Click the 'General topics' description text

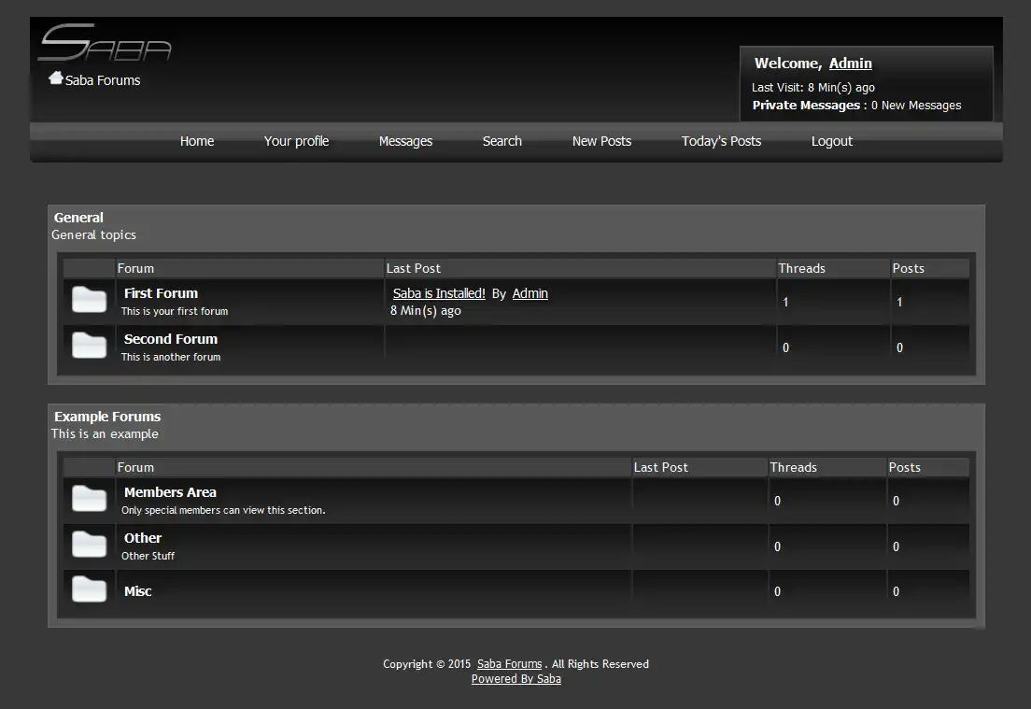tap(93, 234)
